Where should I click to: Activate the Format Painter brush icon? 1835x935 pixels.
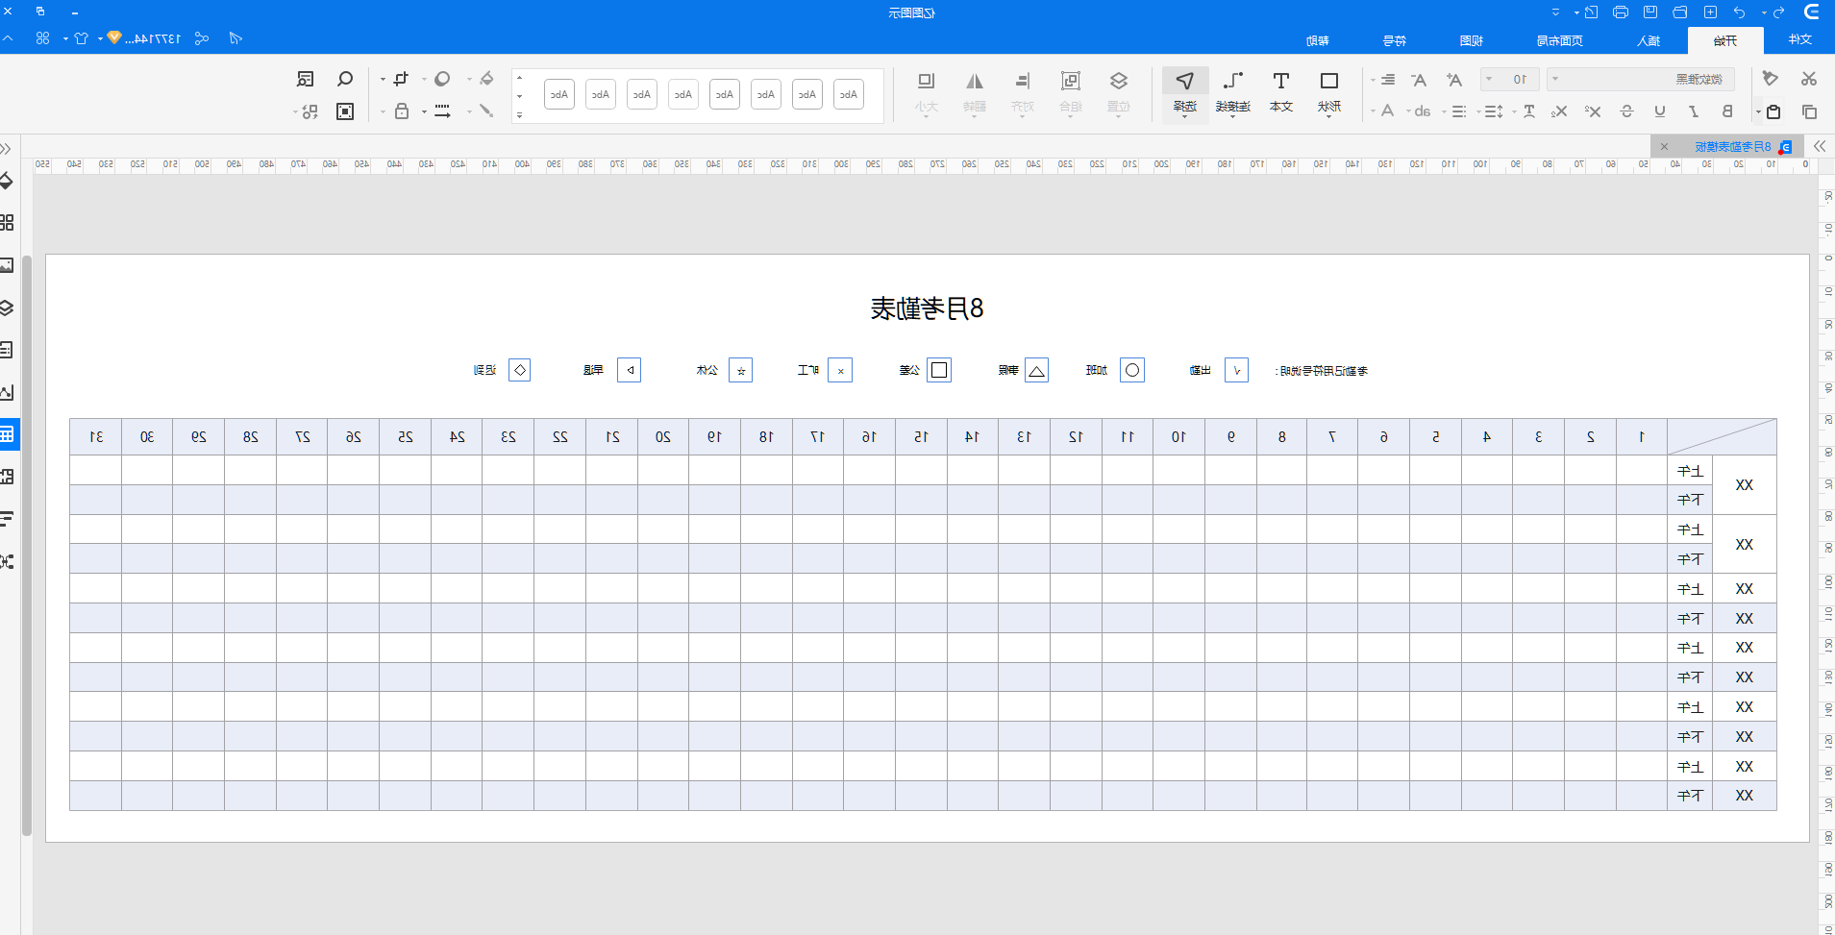[1770, 79]
